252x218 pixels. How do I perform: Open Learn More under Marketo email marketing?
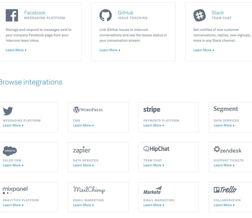[154, 205]
